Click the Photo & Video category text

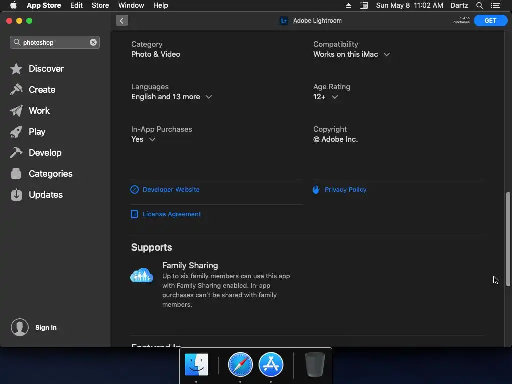click(x=156, y=54)
